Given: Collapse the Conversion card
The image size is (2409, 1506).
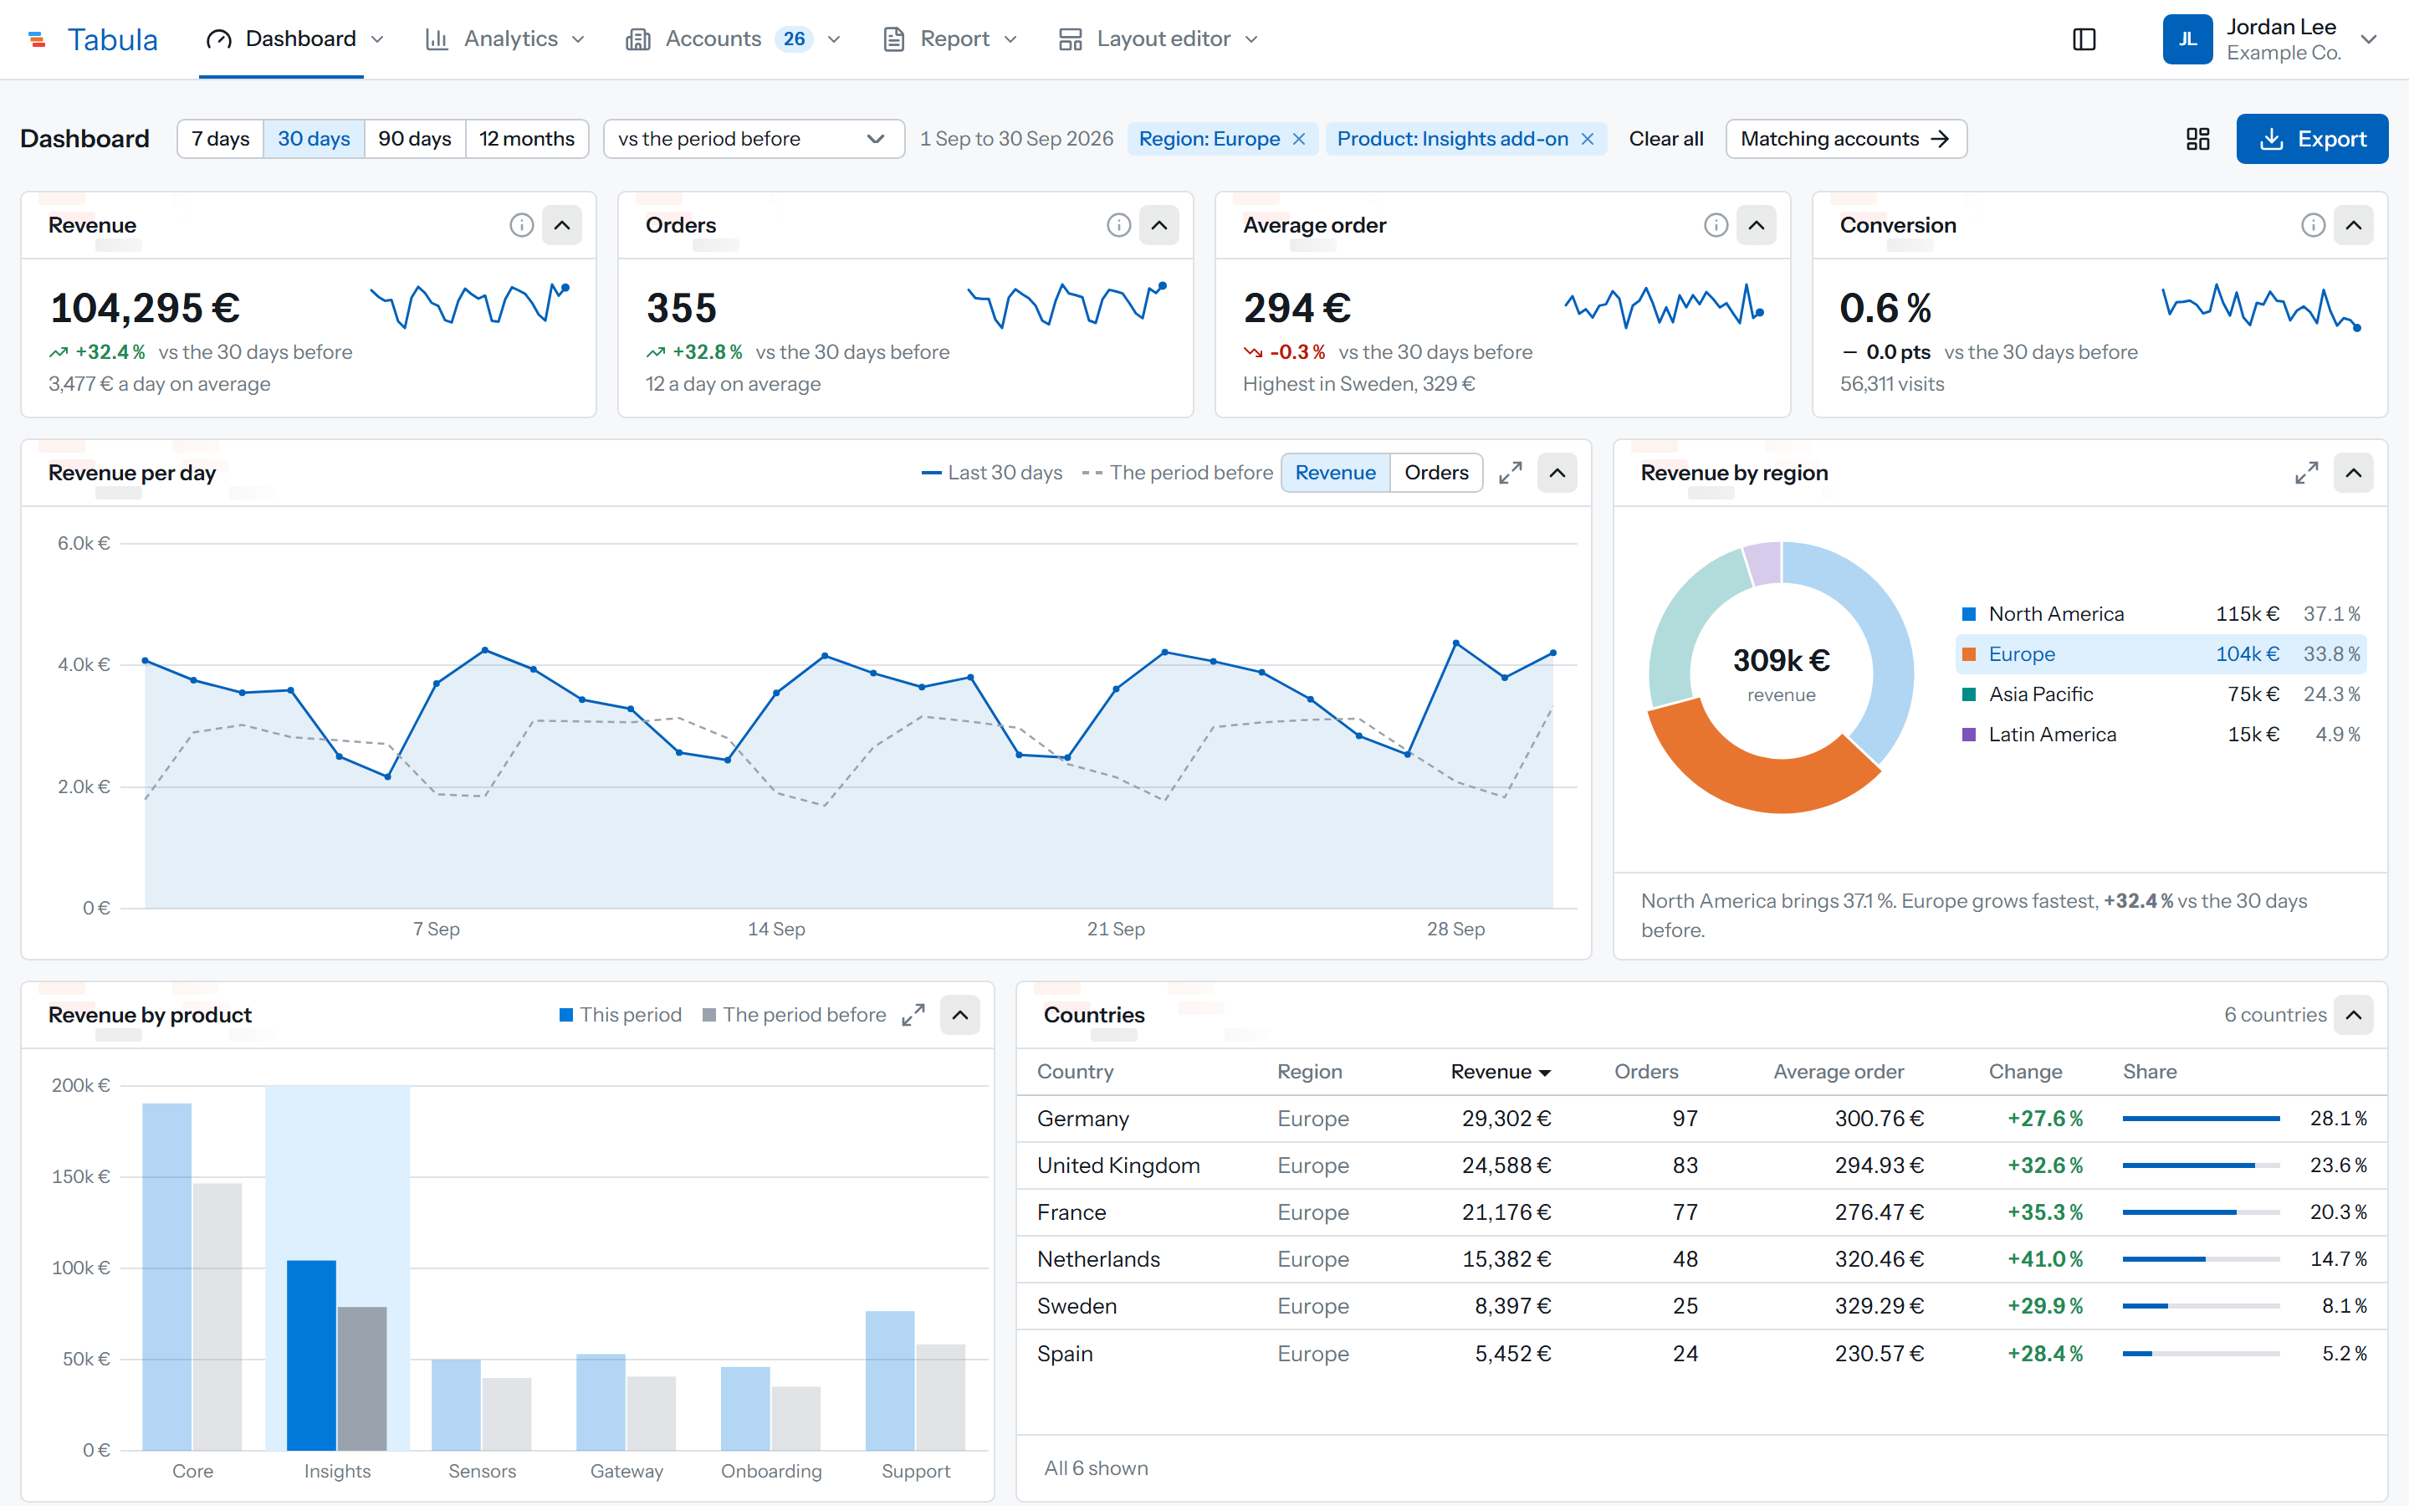Looking at the screenshot, I should pos(2353,225).
